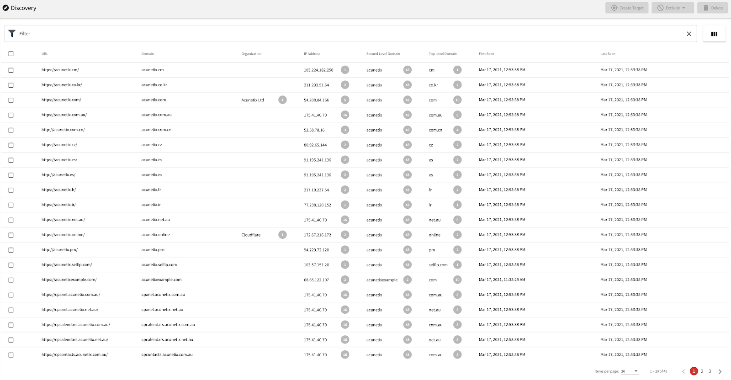Click IP count badge for 80.92.65.144
The image size is (731, 380).
coord(345,145)
